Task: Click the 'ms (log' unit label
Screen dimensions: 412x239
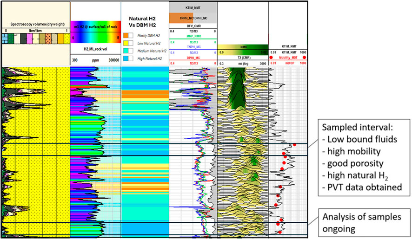Action: click(243, 64)
